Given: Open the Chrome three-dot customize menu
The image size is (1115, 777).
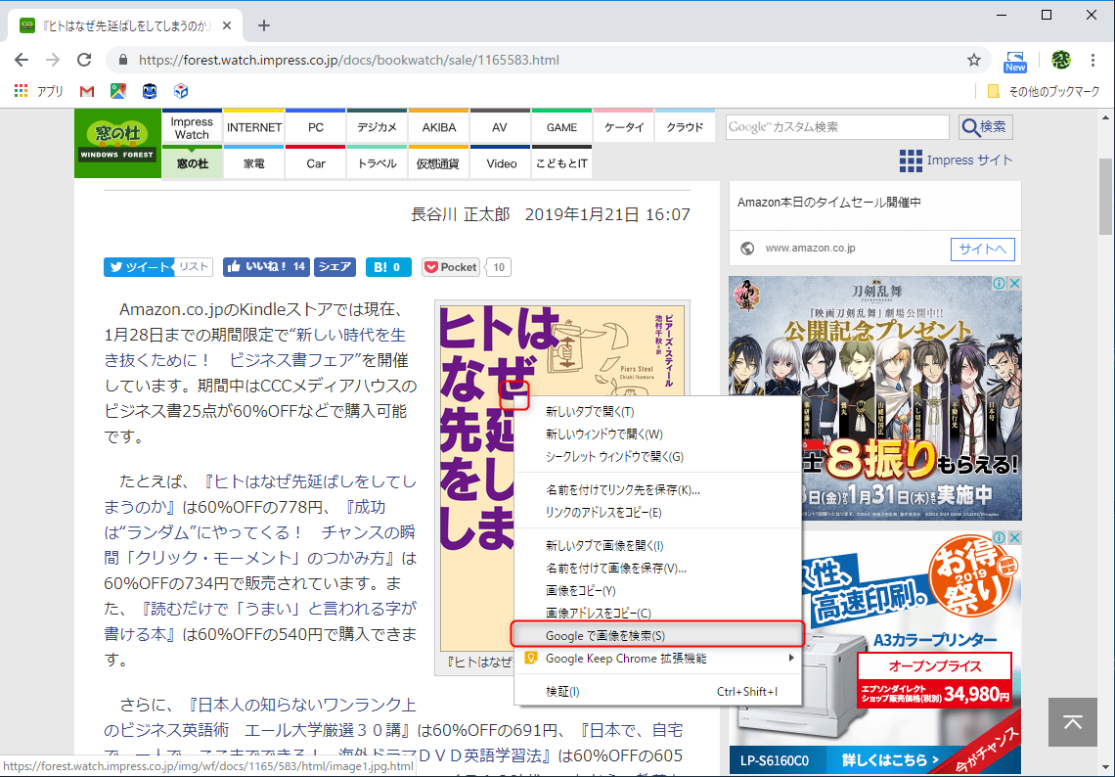Looking at the screenshot, I should click(1093, 60).
